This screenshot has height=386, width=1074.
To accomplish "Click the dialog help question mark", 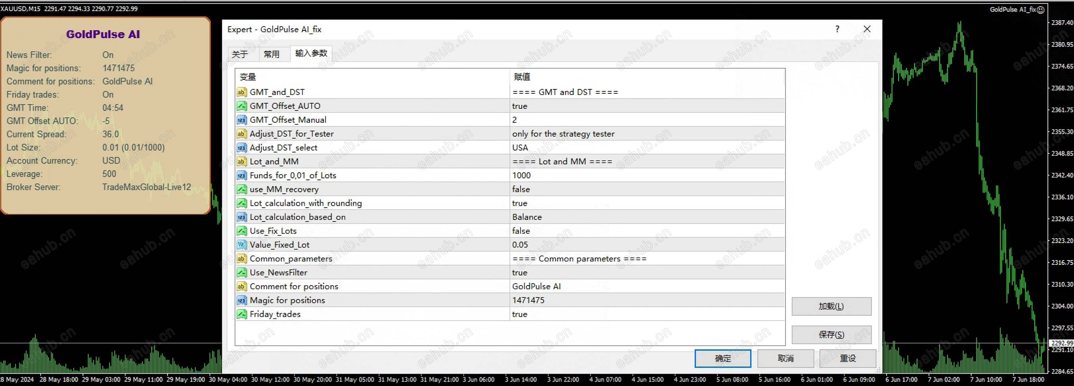I will pyautogui.click(x=837, y=29).
